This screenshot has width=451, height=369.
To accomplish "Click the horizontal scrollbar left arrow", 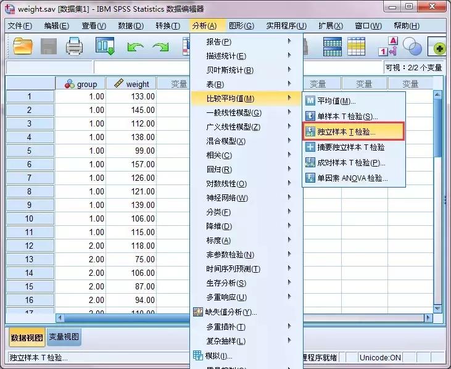I will [x=60, y=318].
